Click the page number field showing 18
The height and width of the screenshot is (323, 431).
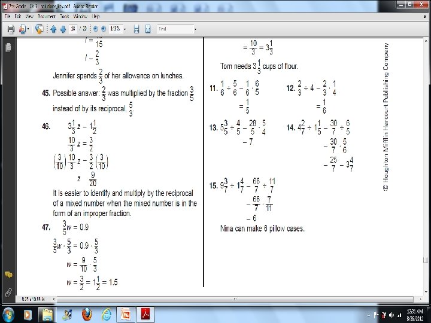73,29
